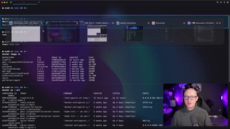Click the 'louislam/dockge' repository row
The image size is (230, 129).
49,69
